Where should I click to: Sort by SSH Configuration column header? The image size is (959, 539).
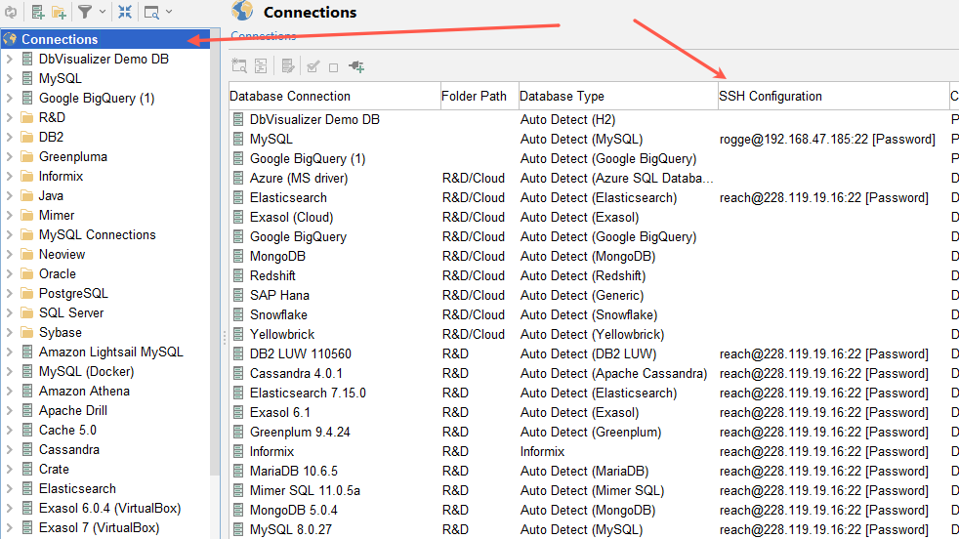pyautogui.click(x=770, y=96)
